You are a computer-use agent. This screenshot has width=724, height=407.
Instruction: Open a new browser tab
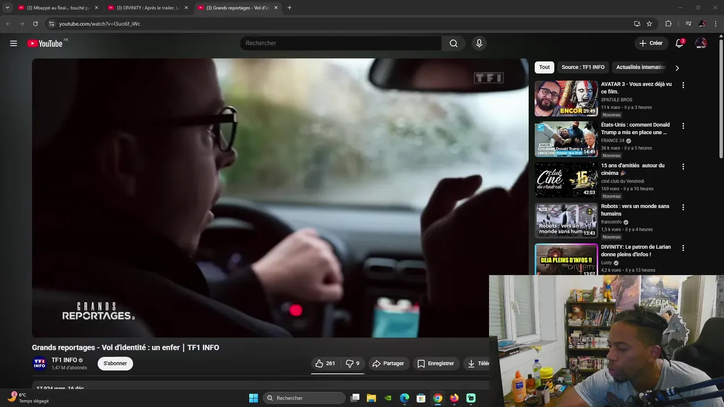(290, 8)
